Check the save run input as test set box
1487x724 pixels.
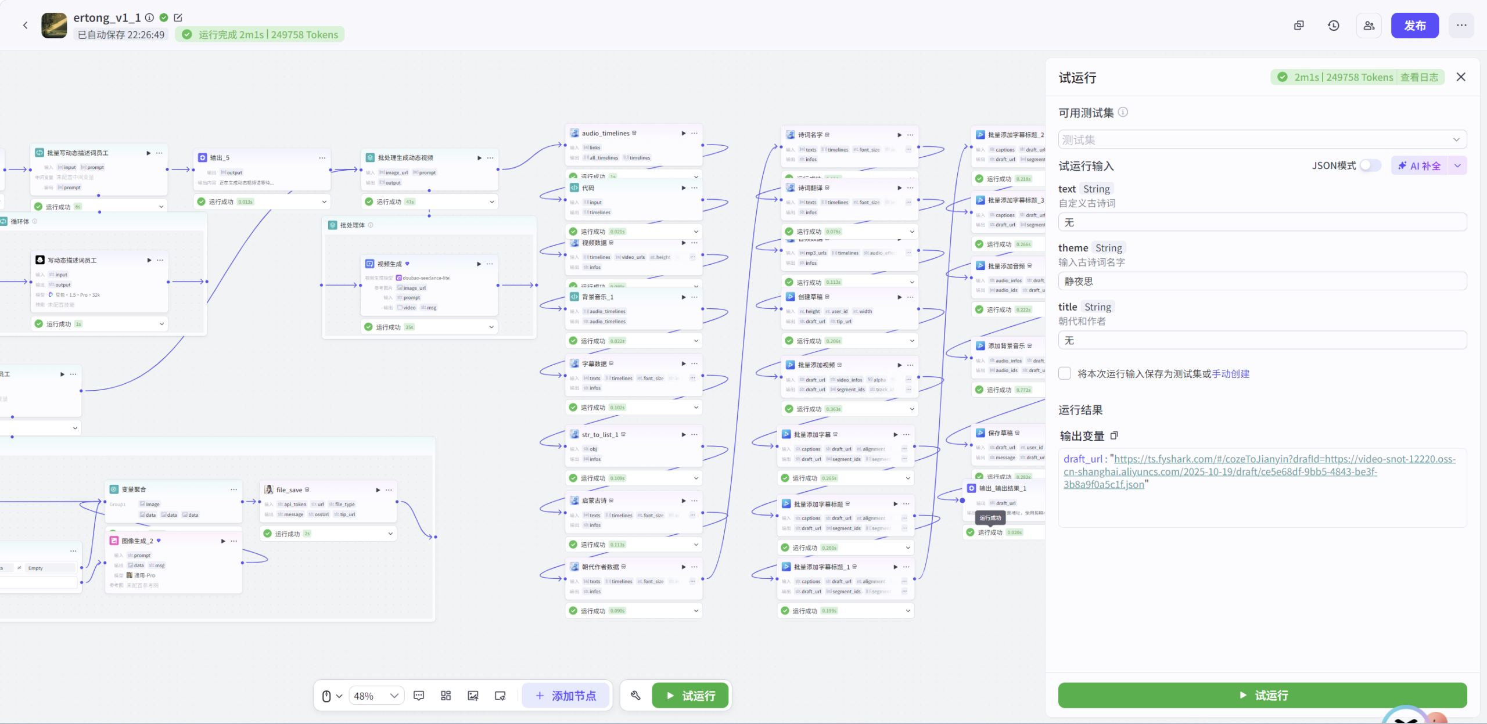coord(1065,373)
